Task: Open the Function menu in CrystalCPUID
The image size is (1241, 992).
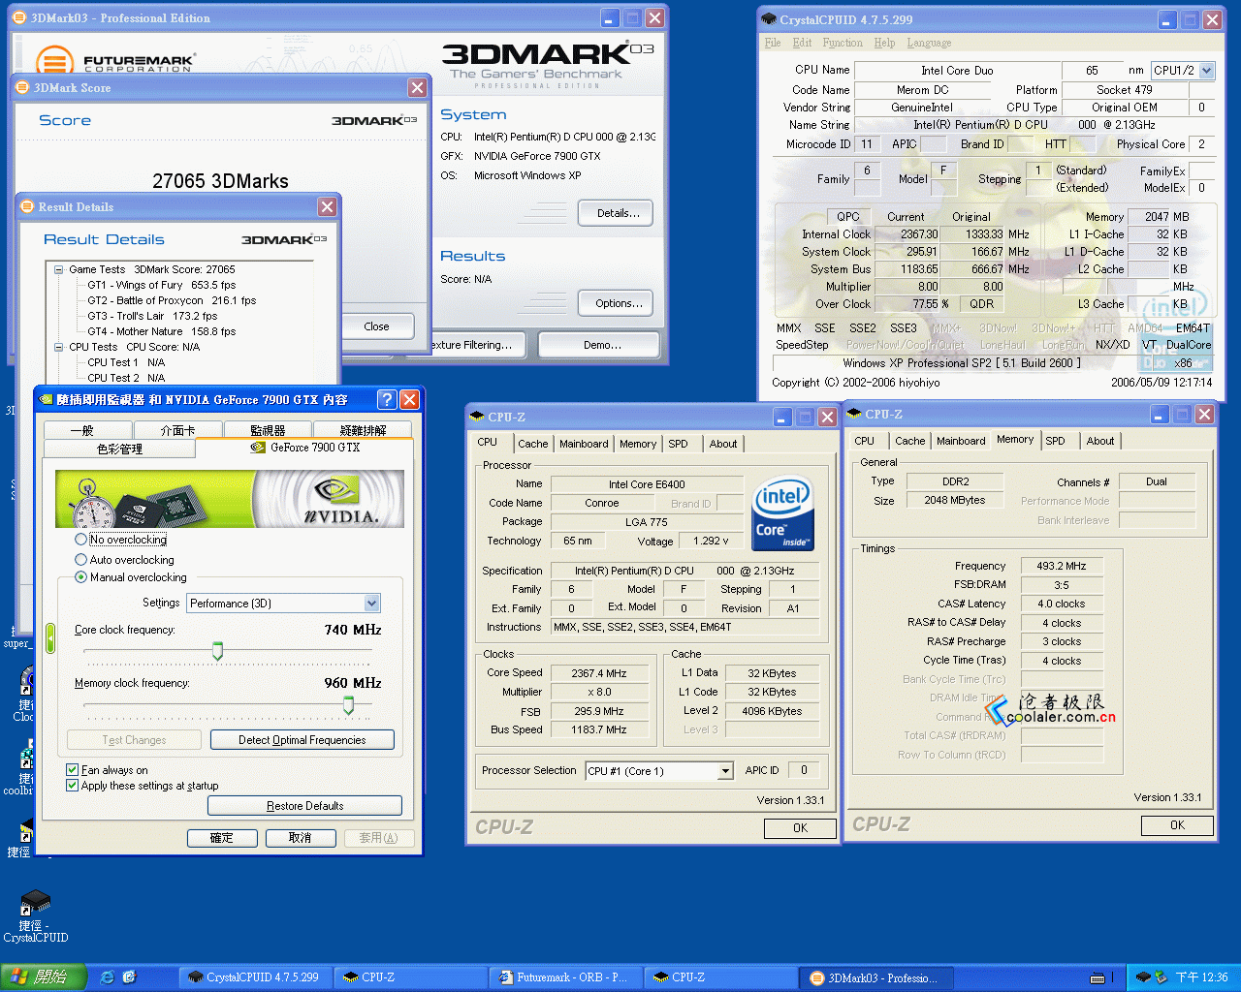Action: (x=842, y=43)
